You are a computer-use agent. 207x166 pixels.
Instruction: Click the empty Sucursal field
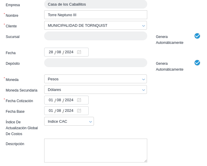pyautogui.click(x=95, y=36)
